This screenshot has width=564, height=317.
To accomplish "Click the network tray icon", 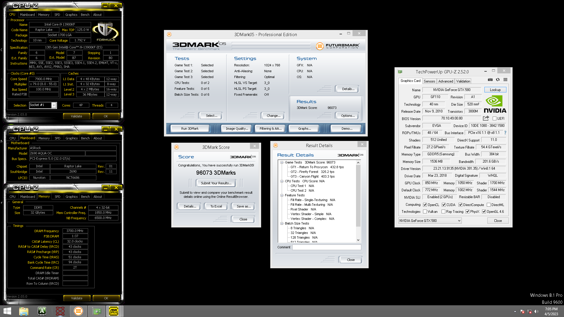I will 529,311.
